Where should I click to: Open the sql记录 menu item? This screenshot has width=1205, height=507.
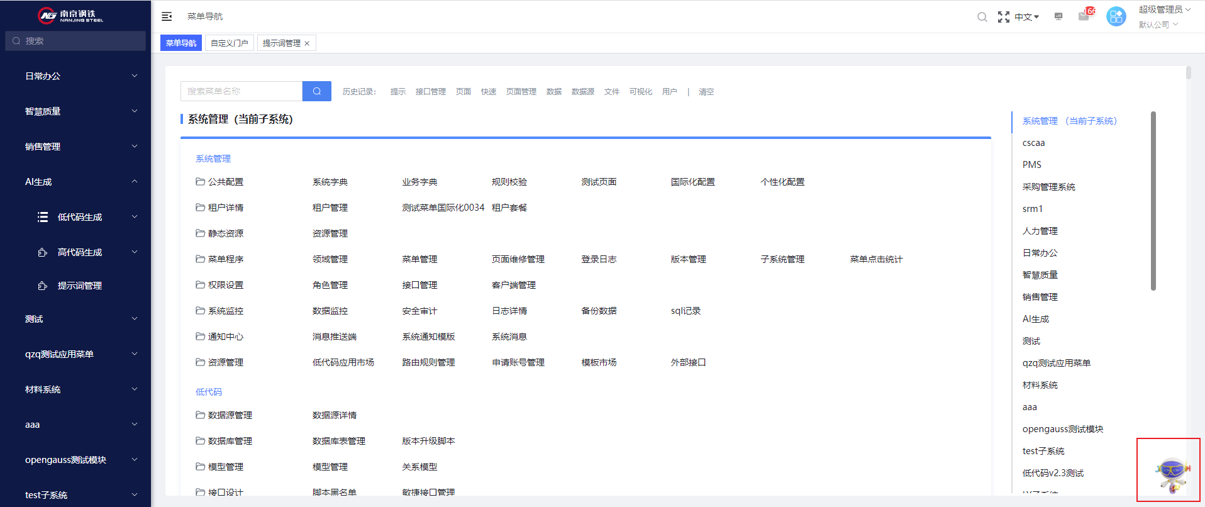click(x=686, y=311)
